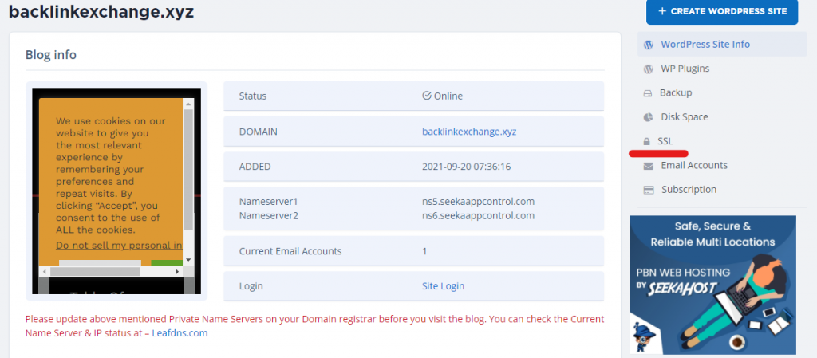Image resolution: width=817 pixels, height=358 pixels.
Task: Click the Status label
Action: [x=253, y=96]
